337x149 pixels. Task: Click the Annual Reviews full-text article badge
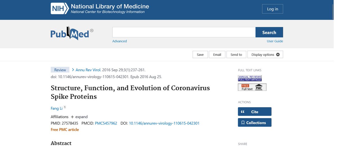(250, 78)
